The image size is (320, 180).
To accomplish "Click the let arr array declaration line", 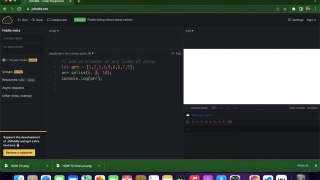I will [98, 67].
